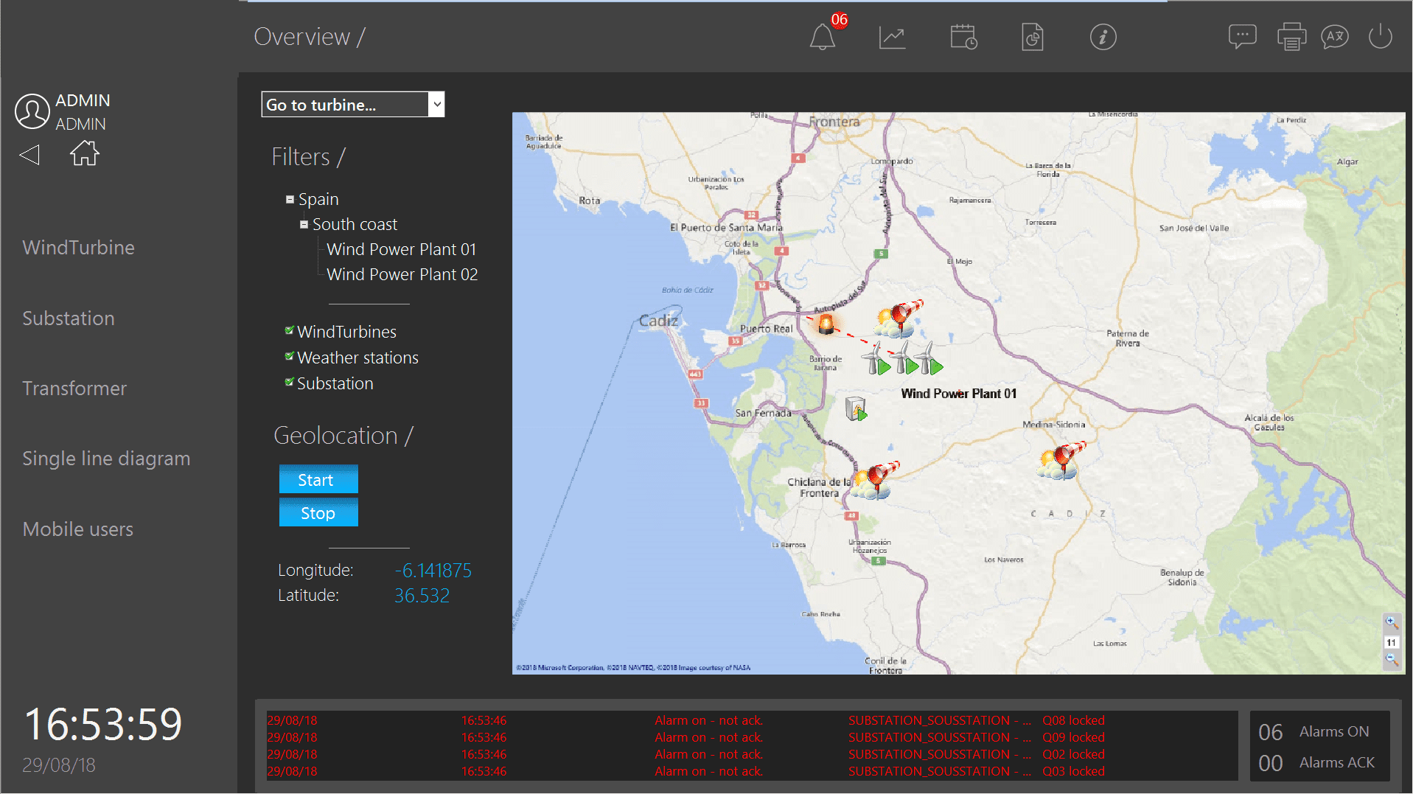Open the trends chart icon

click(892, 37)
